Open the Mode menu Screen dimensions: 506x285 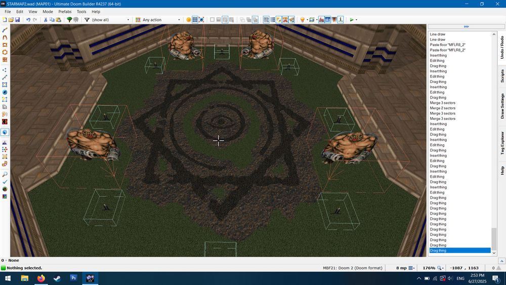[x=48, y=12]
